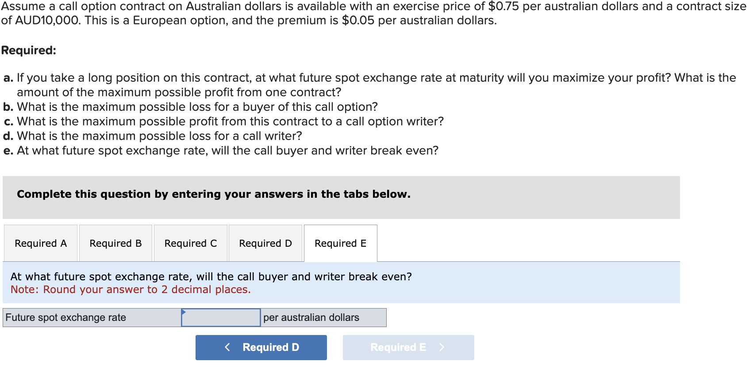Open the Required C tab

click(x=190, y=243)
